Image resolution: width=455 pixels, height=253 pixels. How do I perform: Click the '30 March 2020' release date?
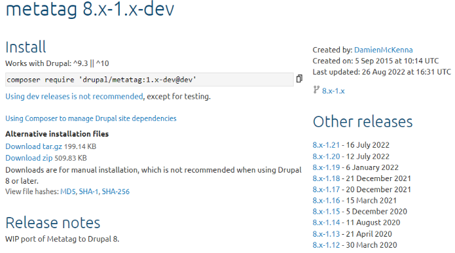[x=371, y=245]
